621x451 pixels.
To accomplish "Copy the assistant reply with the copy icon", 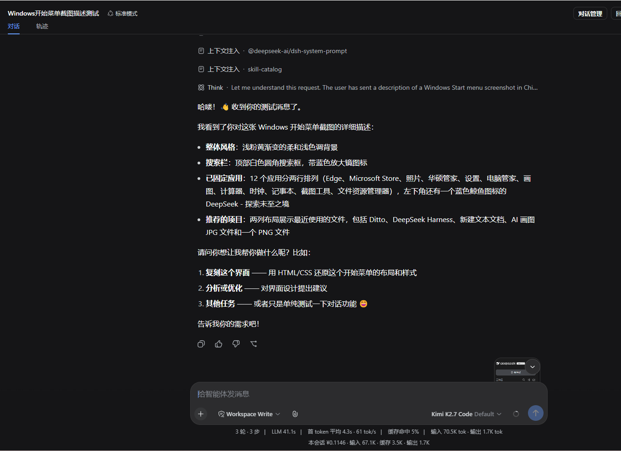I will click(201, 344).
